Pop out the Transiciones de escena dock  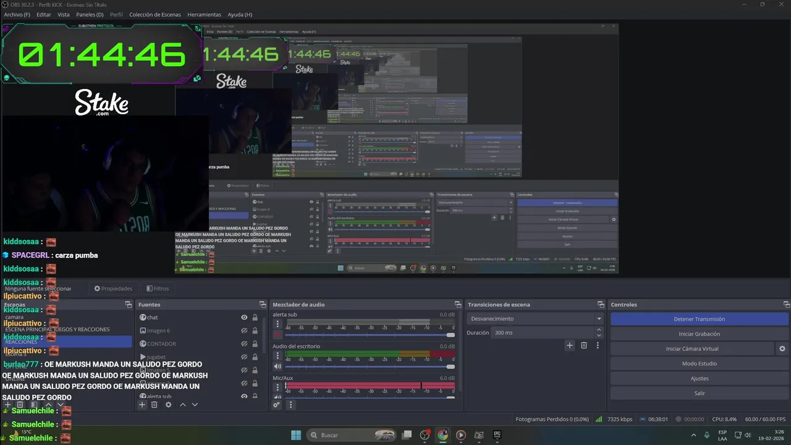click(x=601, y=305)
